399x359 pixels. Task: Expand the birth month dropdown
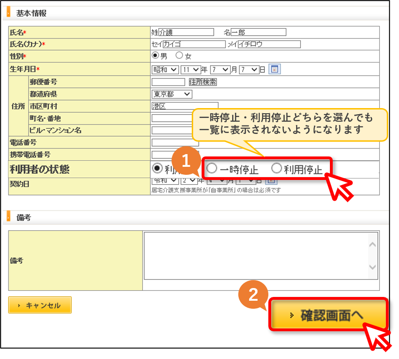click(x=220, y=70)
